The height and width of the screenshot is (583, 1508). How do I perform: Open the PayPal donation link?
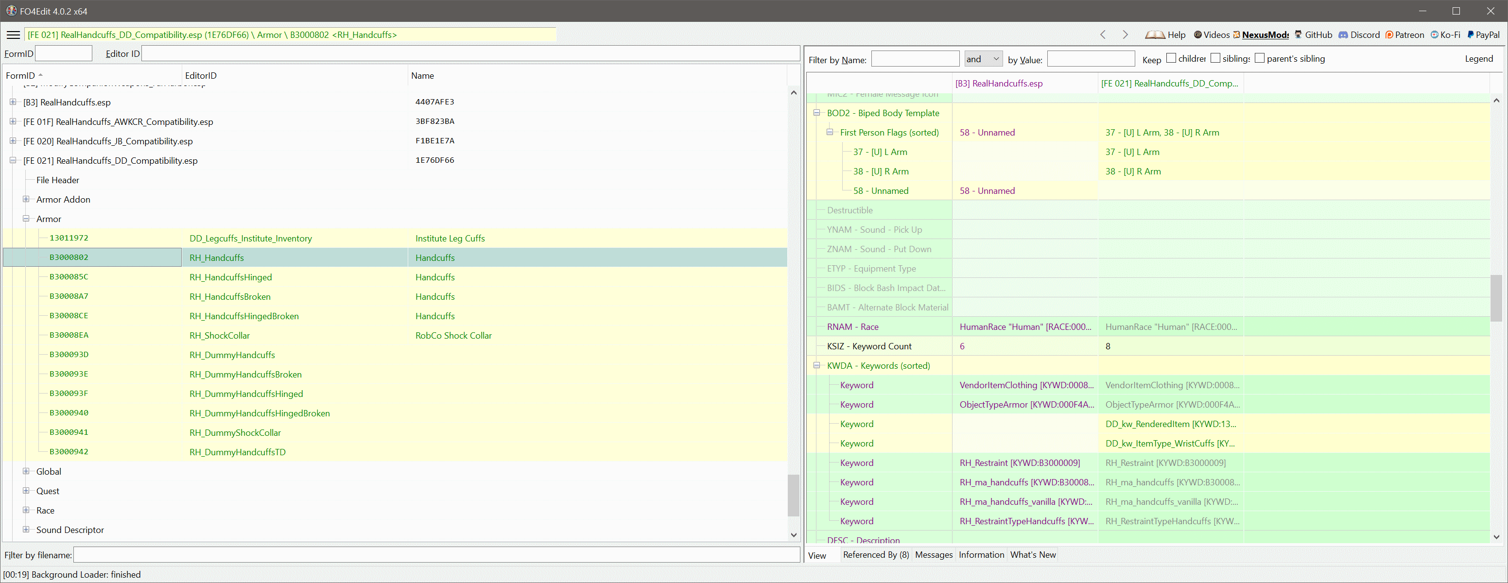tap(1483, 34)
